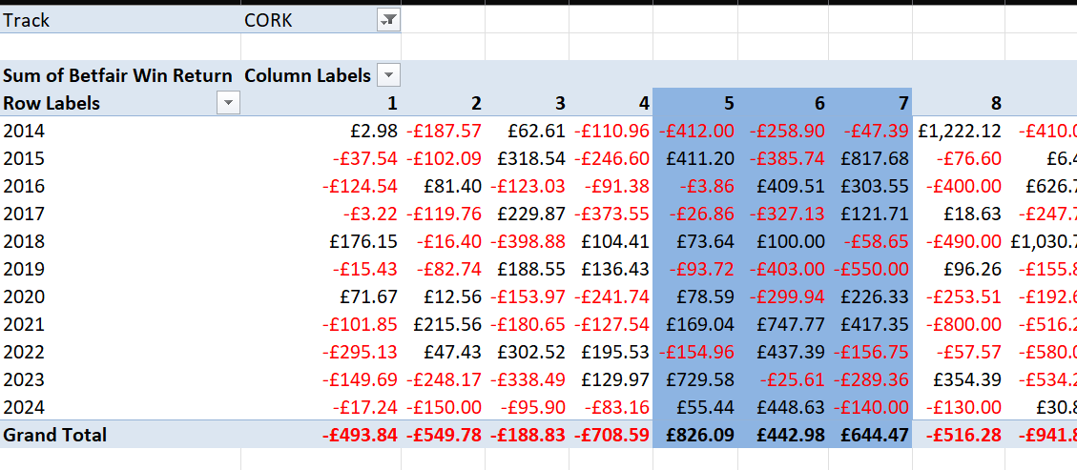This screenshot has height=470, width=1077.
Task: Click the -£490.00 cell
Action: [x=959, y=241]
